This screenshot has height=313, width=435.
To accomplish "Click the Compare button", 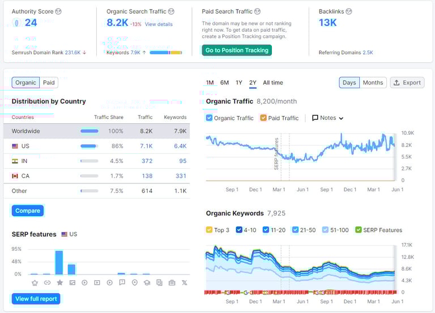I will point(28,211).
